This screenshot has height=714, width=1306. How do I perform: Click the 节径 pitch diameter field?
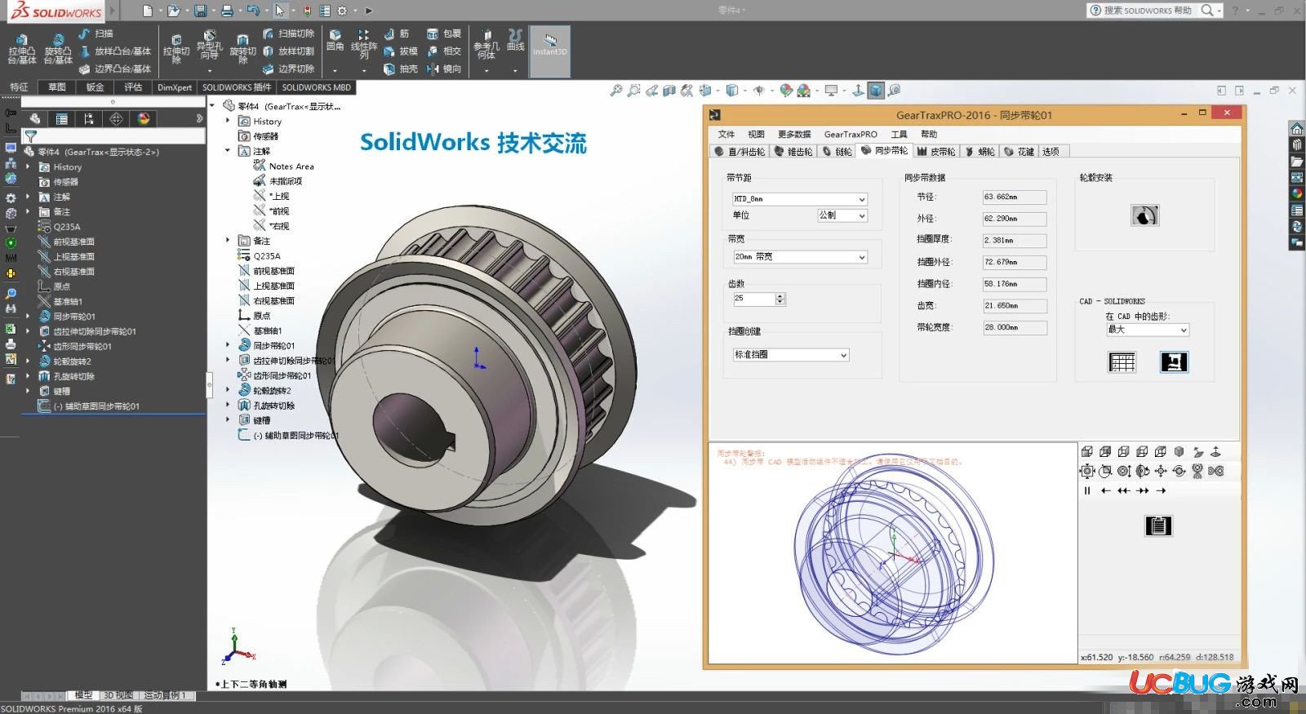pyautogui.click(x=1014, y=197)
